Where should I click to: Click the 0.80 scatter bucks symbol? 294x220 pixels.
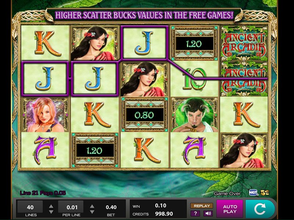144,114
